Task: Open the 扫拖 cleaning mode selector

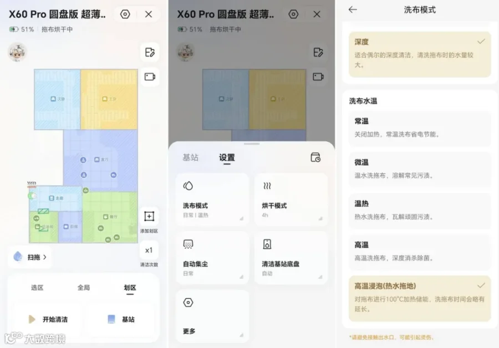Action: (30, 257)
